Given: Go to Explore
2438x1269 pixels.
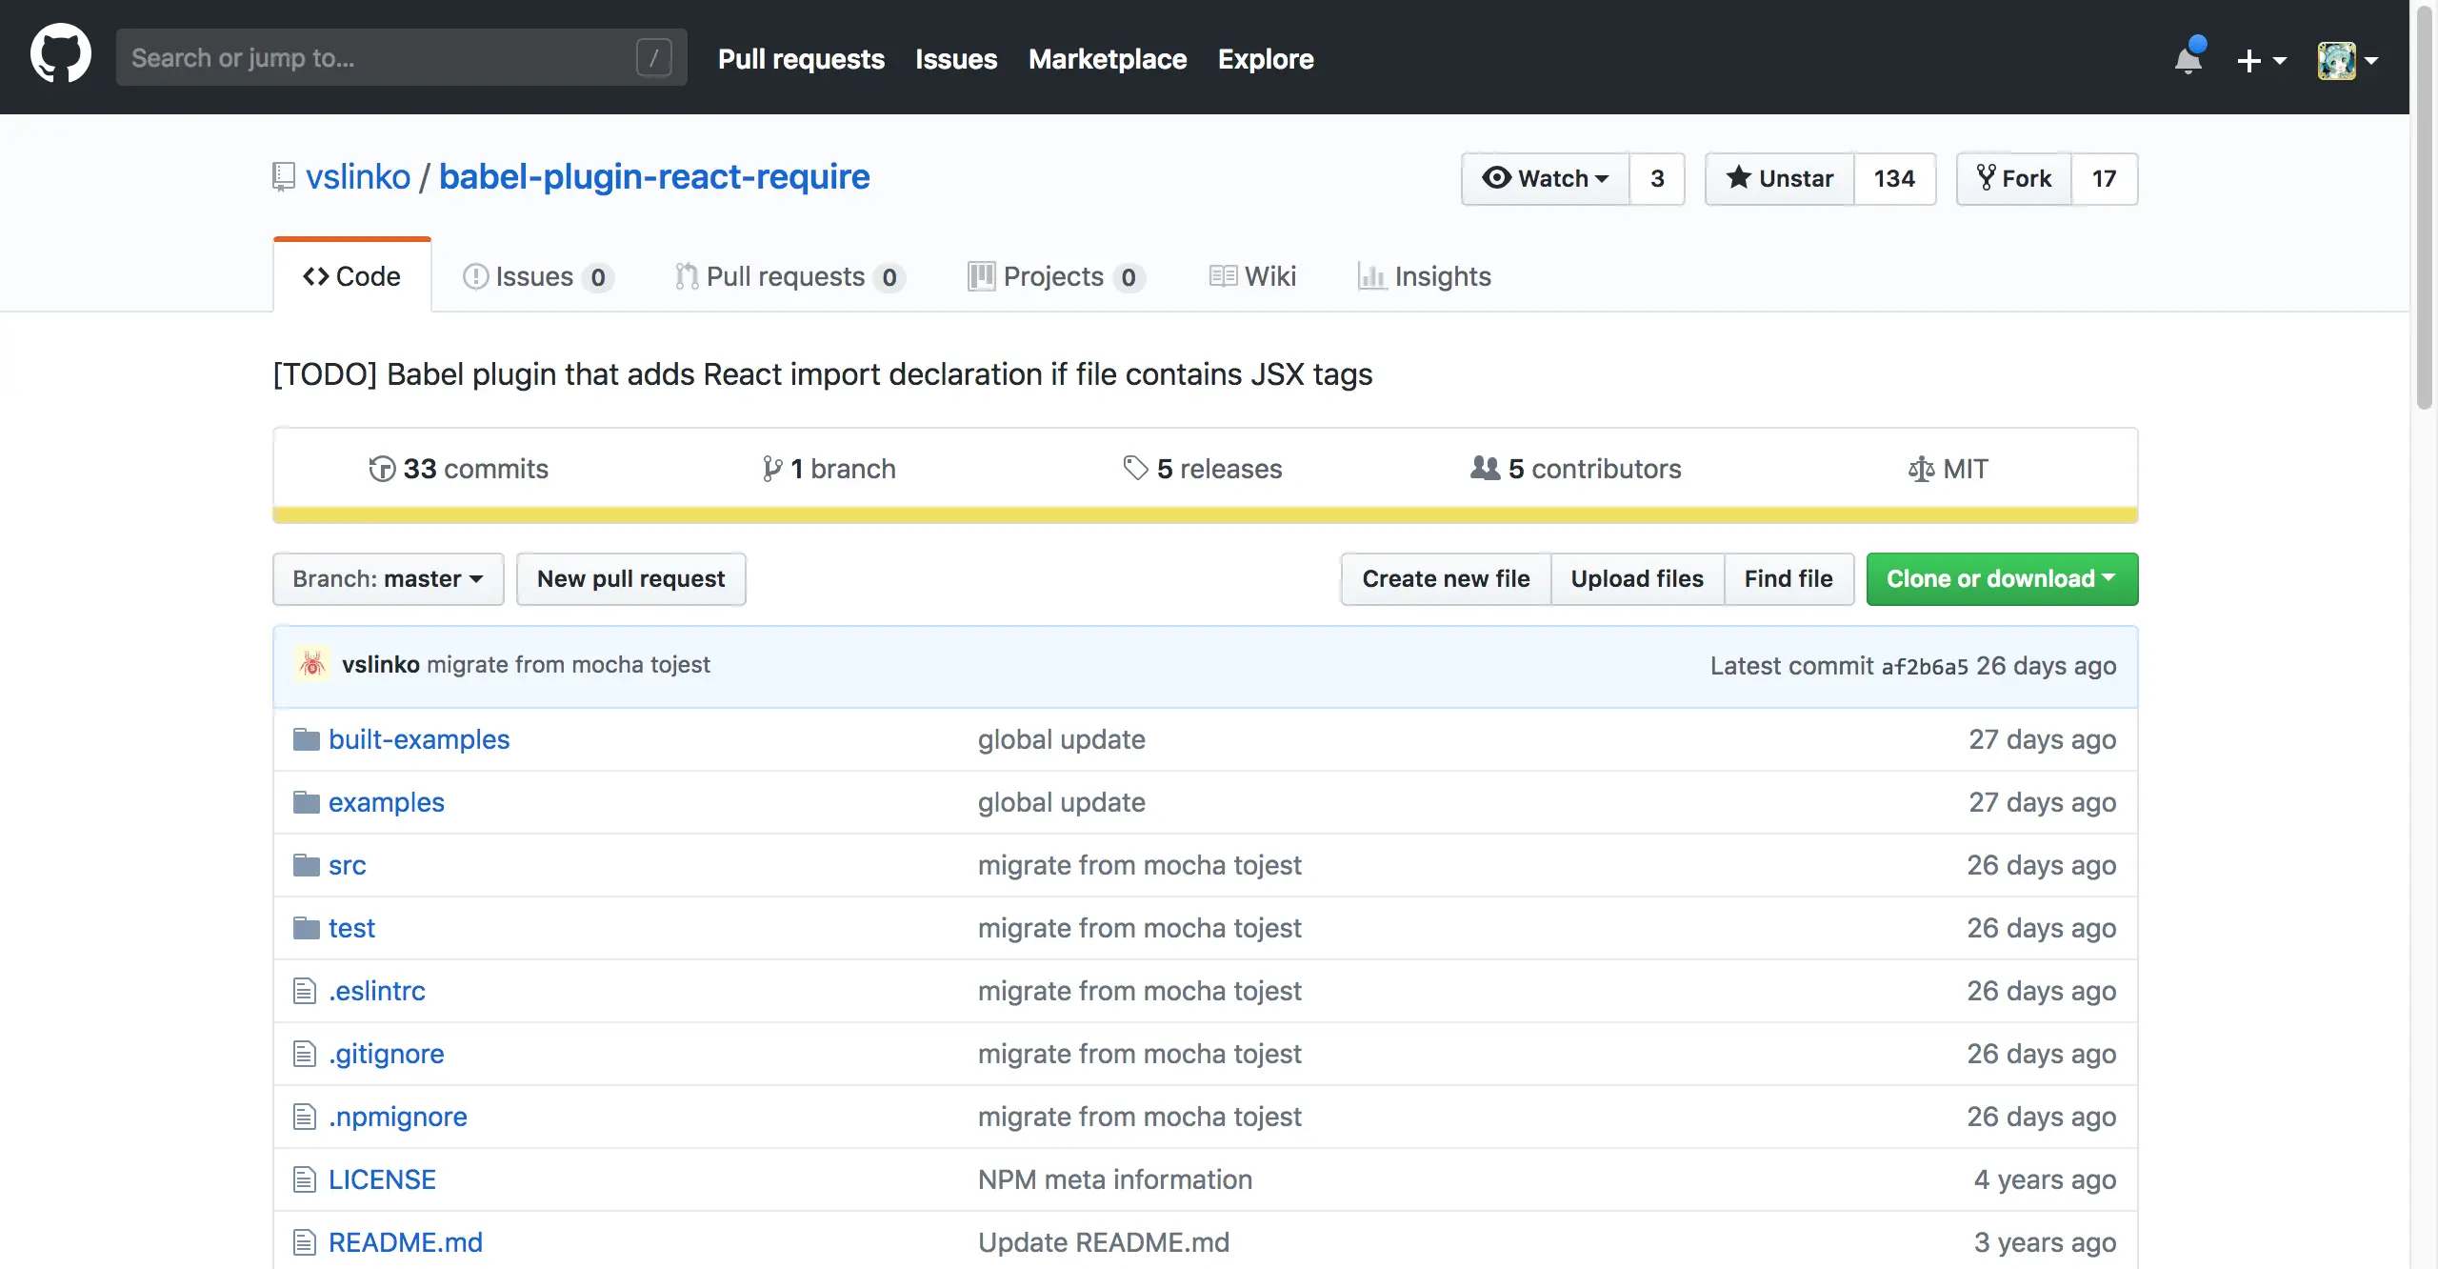Looking at the screenshot, I should [1266, 59].
